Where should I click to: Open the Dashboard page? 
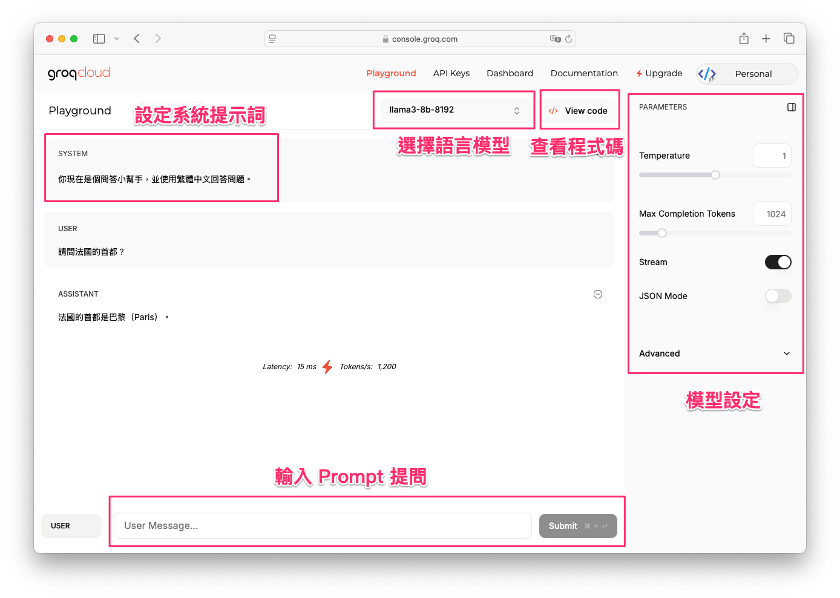(x=510, y=73)
